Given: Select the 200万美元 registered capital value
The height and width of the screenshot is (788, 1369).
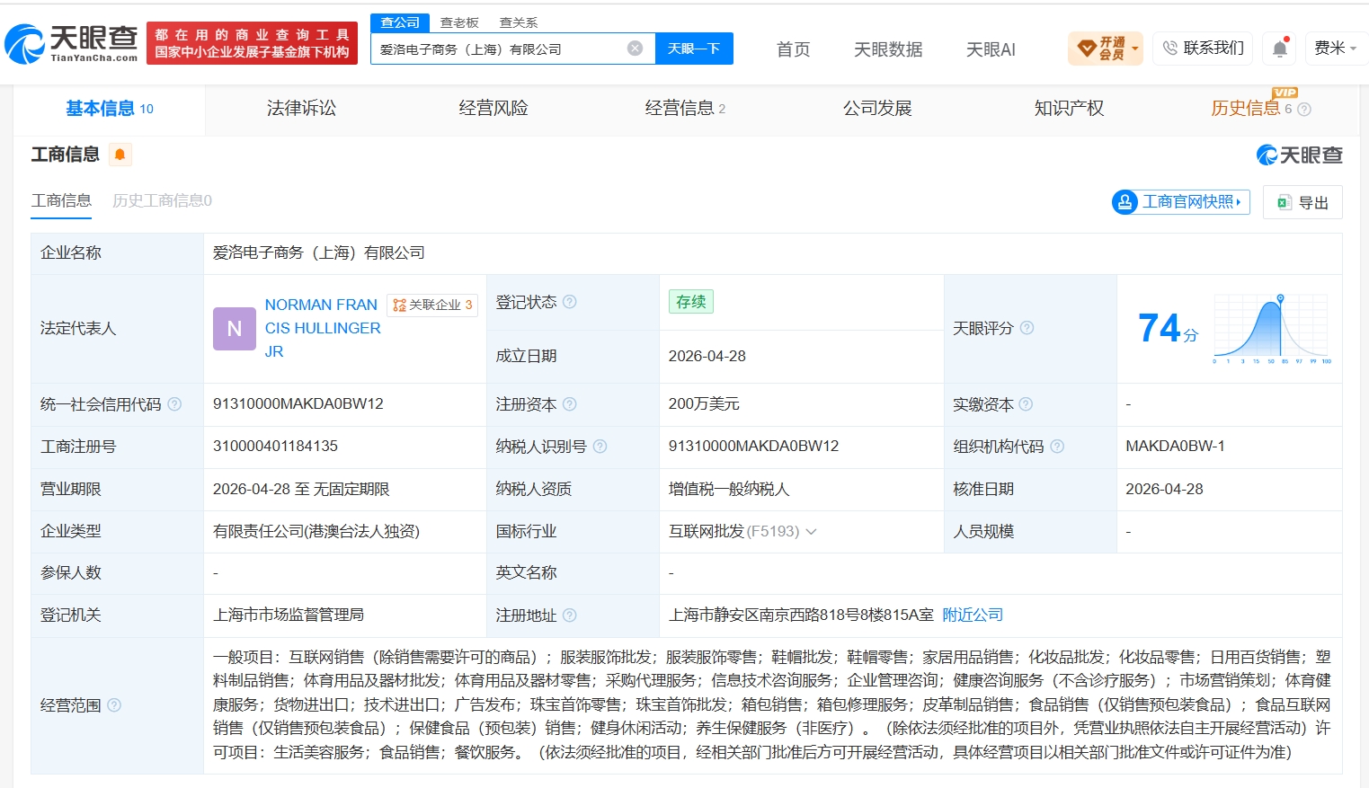Looking at the screenshot, I should (x=704, y=404).
